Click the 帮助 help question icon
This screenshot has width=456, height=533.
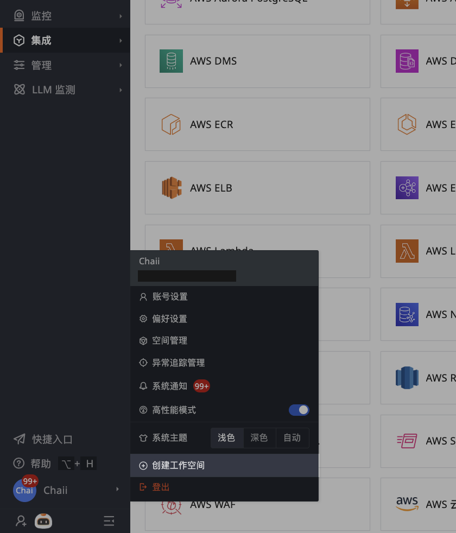point(19,464)
